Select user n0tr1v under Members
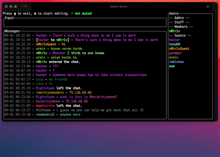 click(x=175, y=31)
